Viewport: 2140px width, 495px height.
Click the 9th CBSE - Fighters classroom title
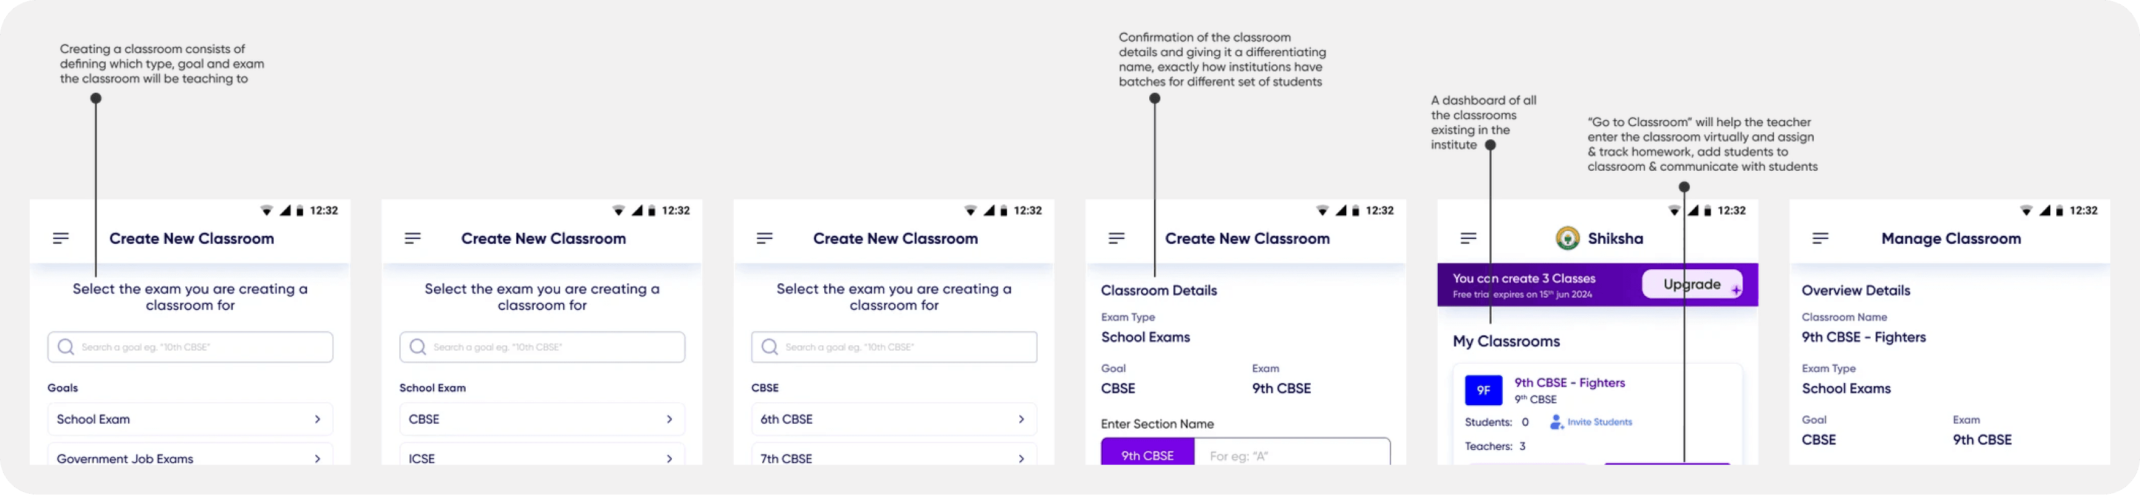click(x=1569, y=383)
